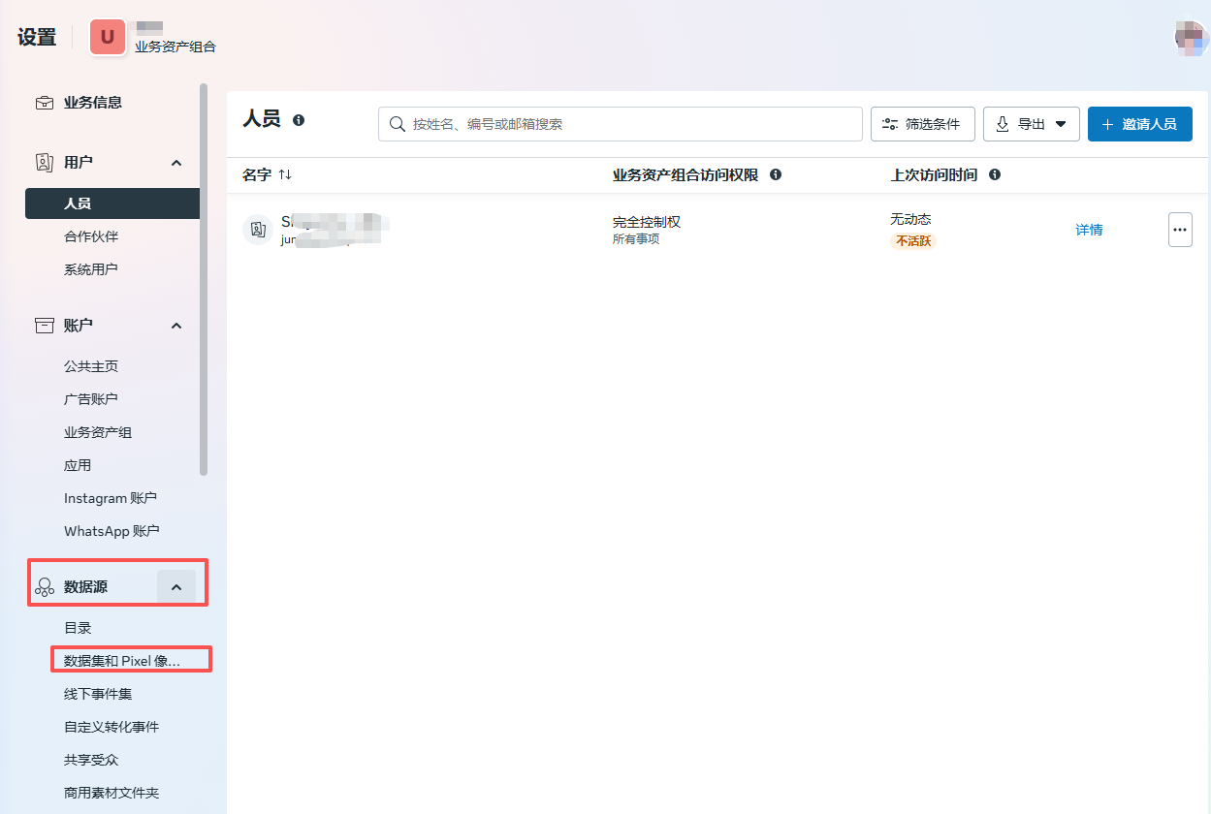Image resolution: width=1211 pixels, height=814 pixels.
Task: Click the 邀请人员 button
Action: pyautogui.click(x=1139, y=124)
